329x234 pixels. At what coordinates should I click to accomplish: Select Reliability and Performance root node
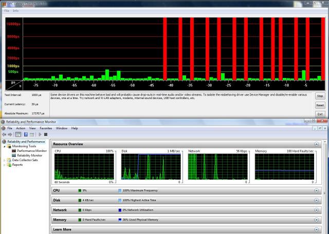pos(26,142)
